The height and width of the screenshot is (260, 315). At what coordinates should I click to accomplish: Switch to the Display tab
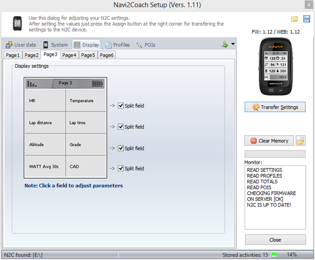(x=86, y=45)
